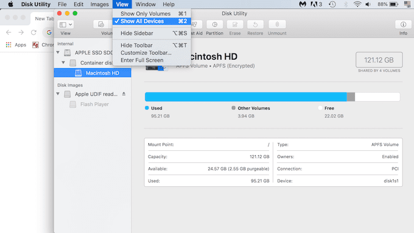Click back arrow in browser window
Viewport: 414px width, 233px height.
[9, 32]
